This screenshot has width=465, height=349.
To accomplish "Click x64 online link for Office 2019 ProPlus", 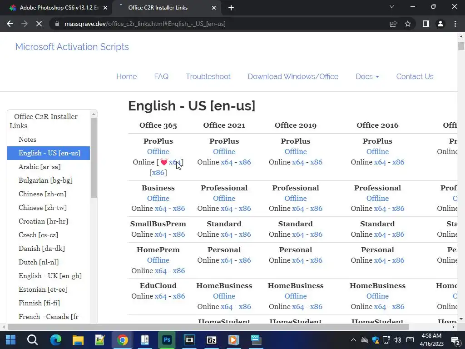I will pyautogui.click(x=298, y=162).
